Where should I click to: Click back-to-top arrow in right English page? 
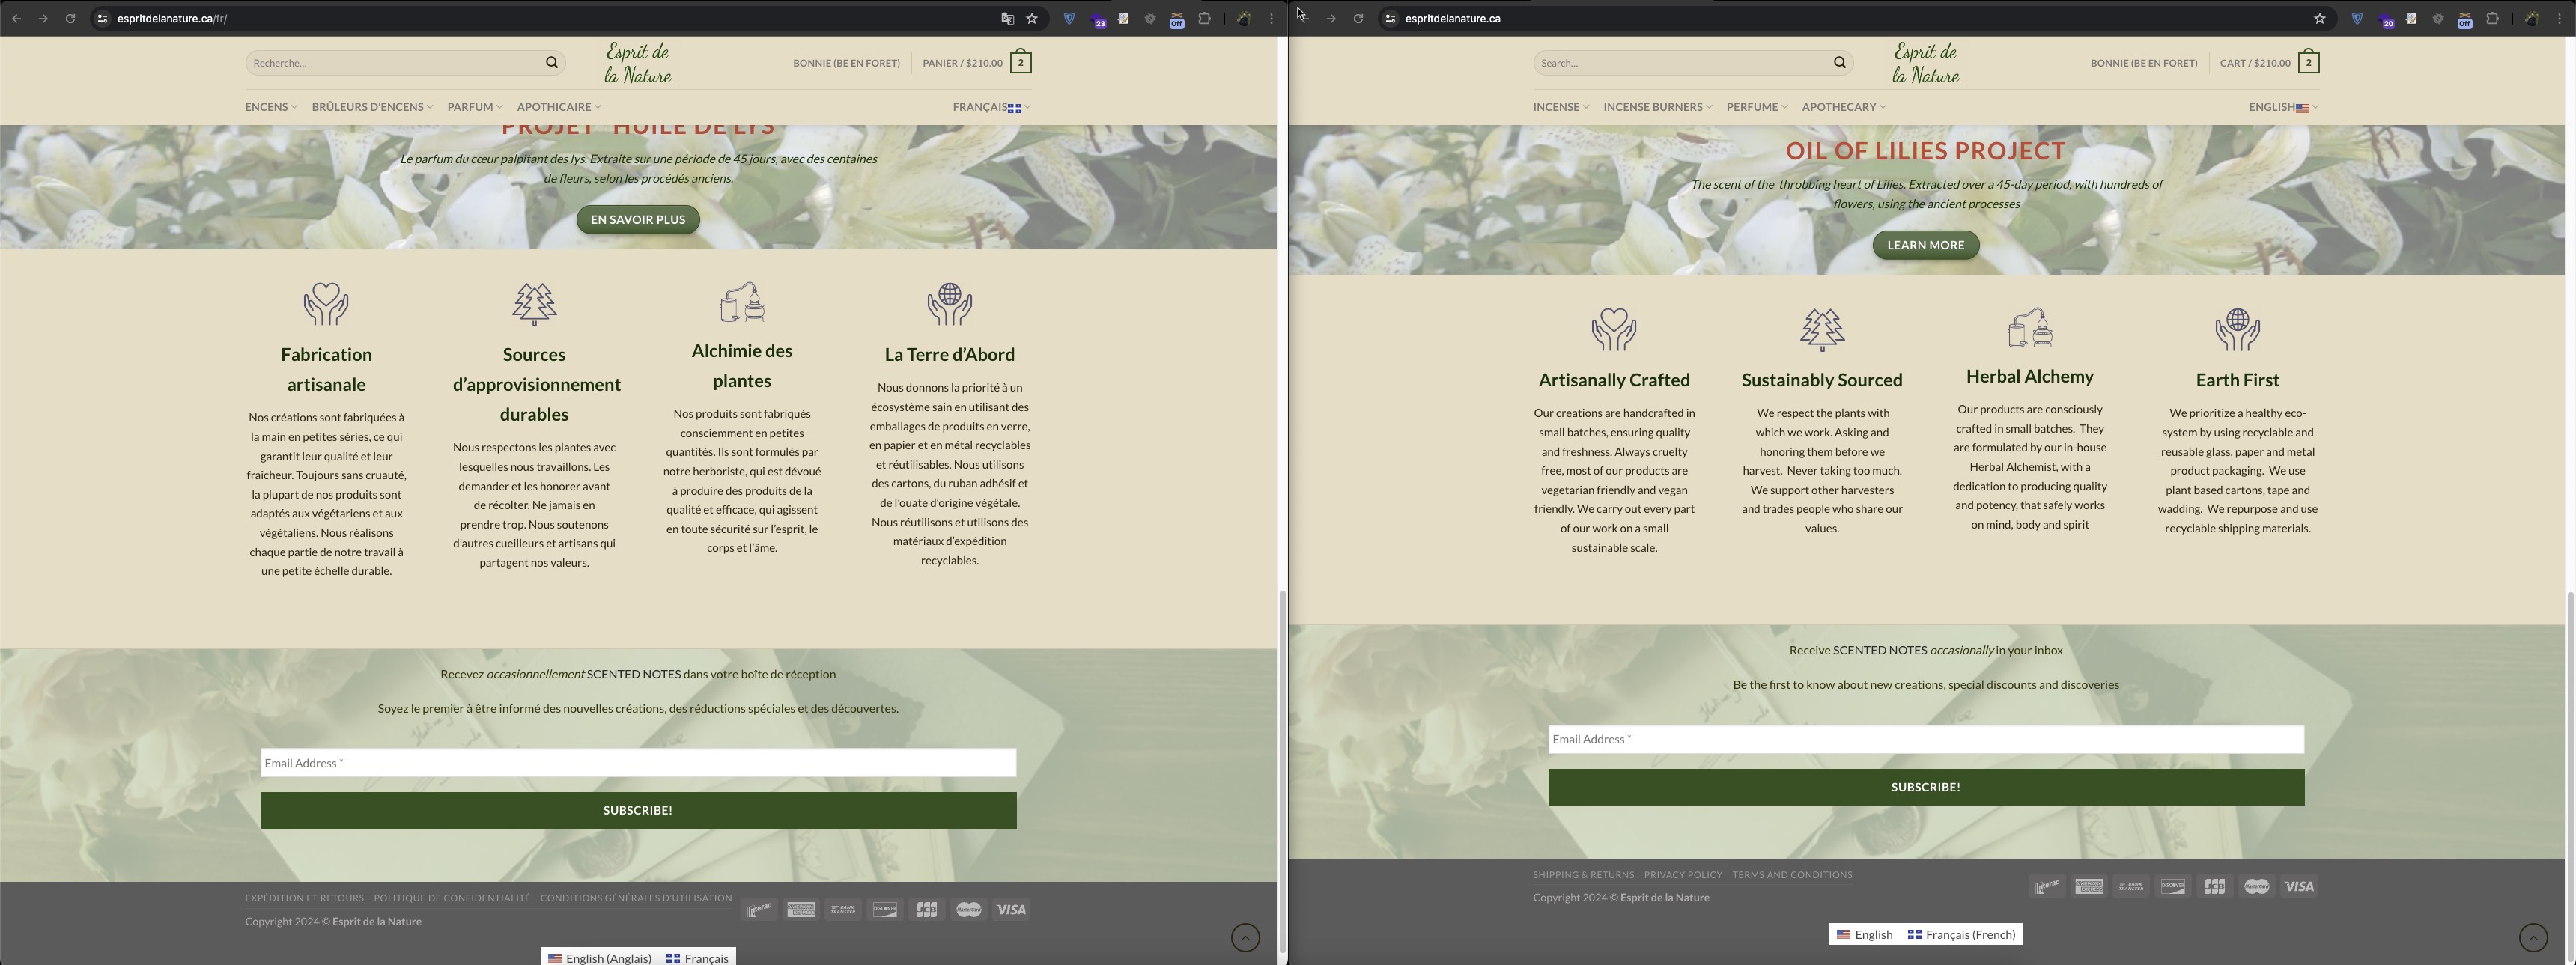(x=2533, y=937)
